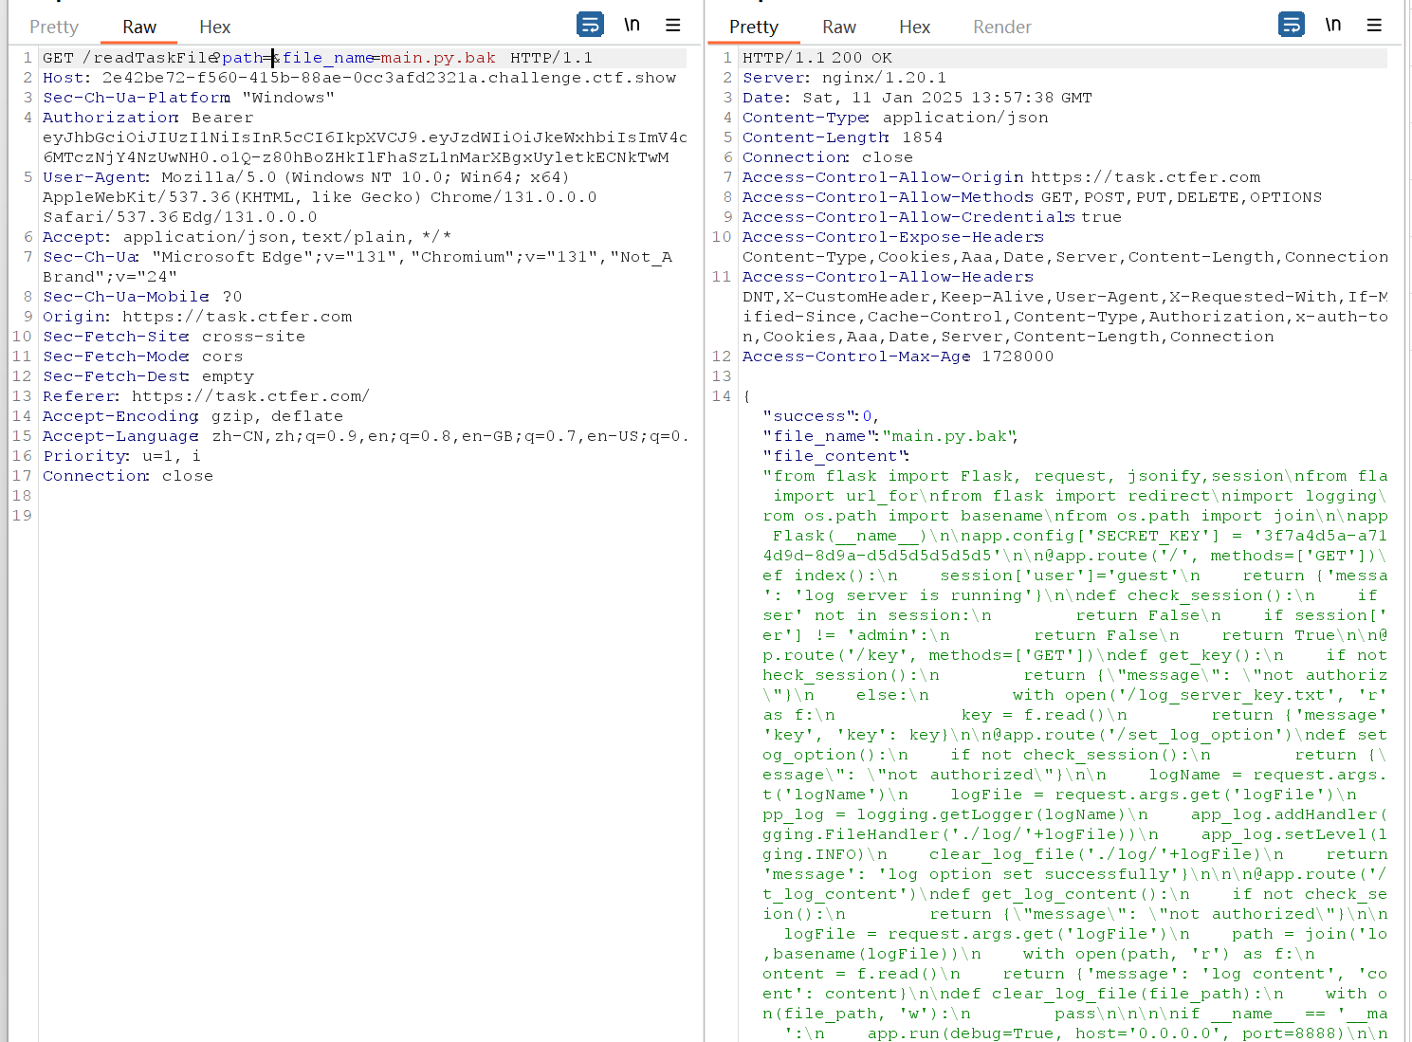Toggle non-printable chars \n in response pane
This screenshot has width=1412, height=1042.
1333,25
